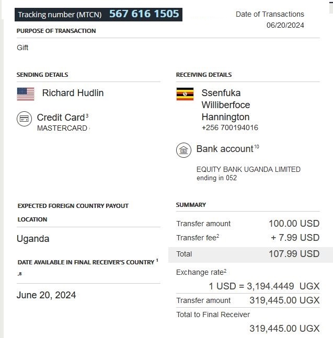Click the sender name Richard Hudlin
This screenshot has height=338, width=333.
click(73, 93)
